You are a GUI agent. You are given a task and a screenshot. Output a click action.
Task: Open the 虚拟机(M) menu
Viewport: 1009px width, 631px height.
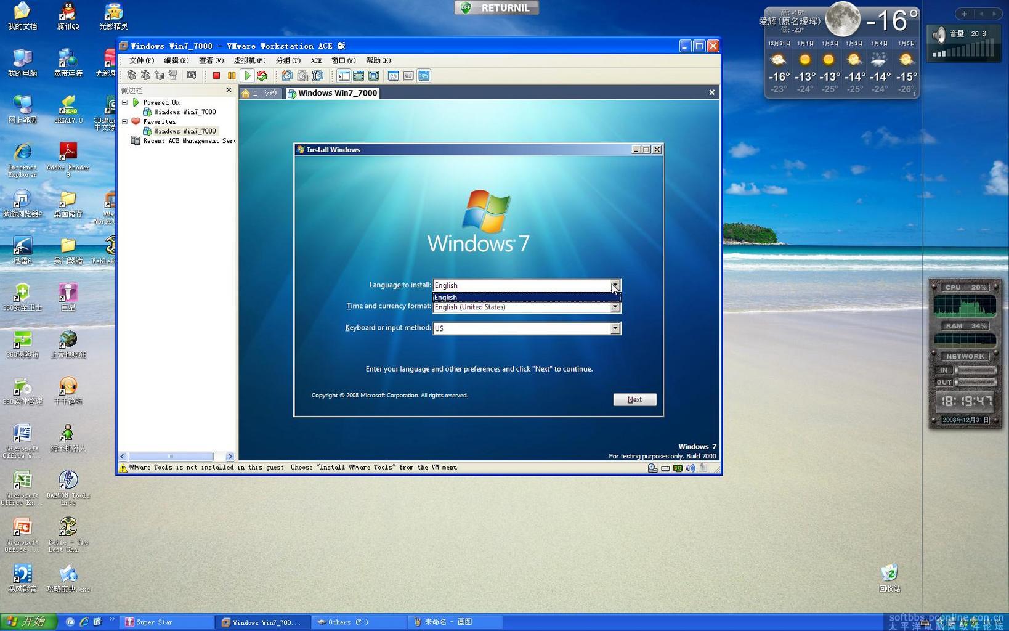pos(249,60)
